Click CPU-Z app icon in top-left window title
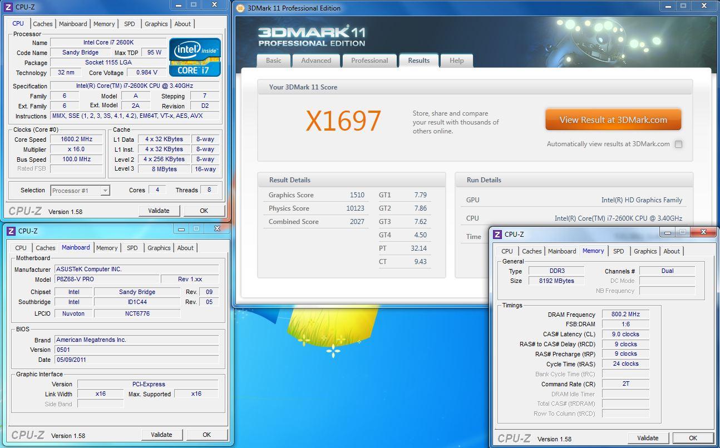Screen dimensions: 720x448 pyautogui.click(x=8, y=7)
